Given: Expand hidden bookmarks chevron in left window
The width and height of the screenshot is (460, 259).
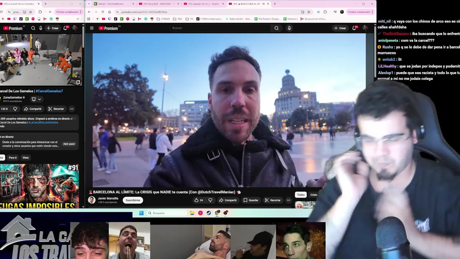Looking at the screenshot, I should [78, 19].
